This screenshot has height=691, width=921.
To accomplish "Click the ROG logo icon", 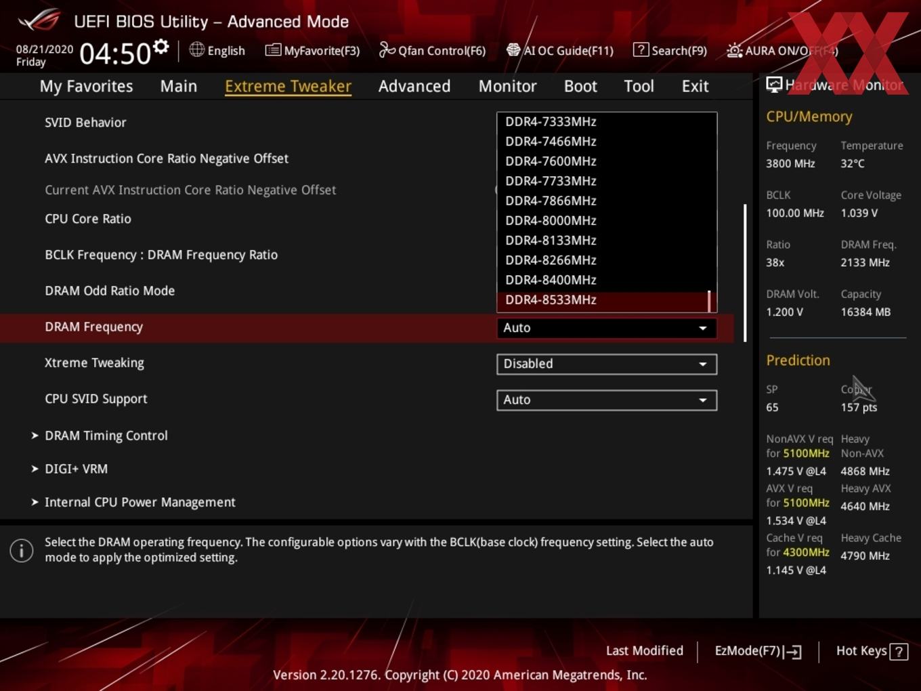I will 39,20.
